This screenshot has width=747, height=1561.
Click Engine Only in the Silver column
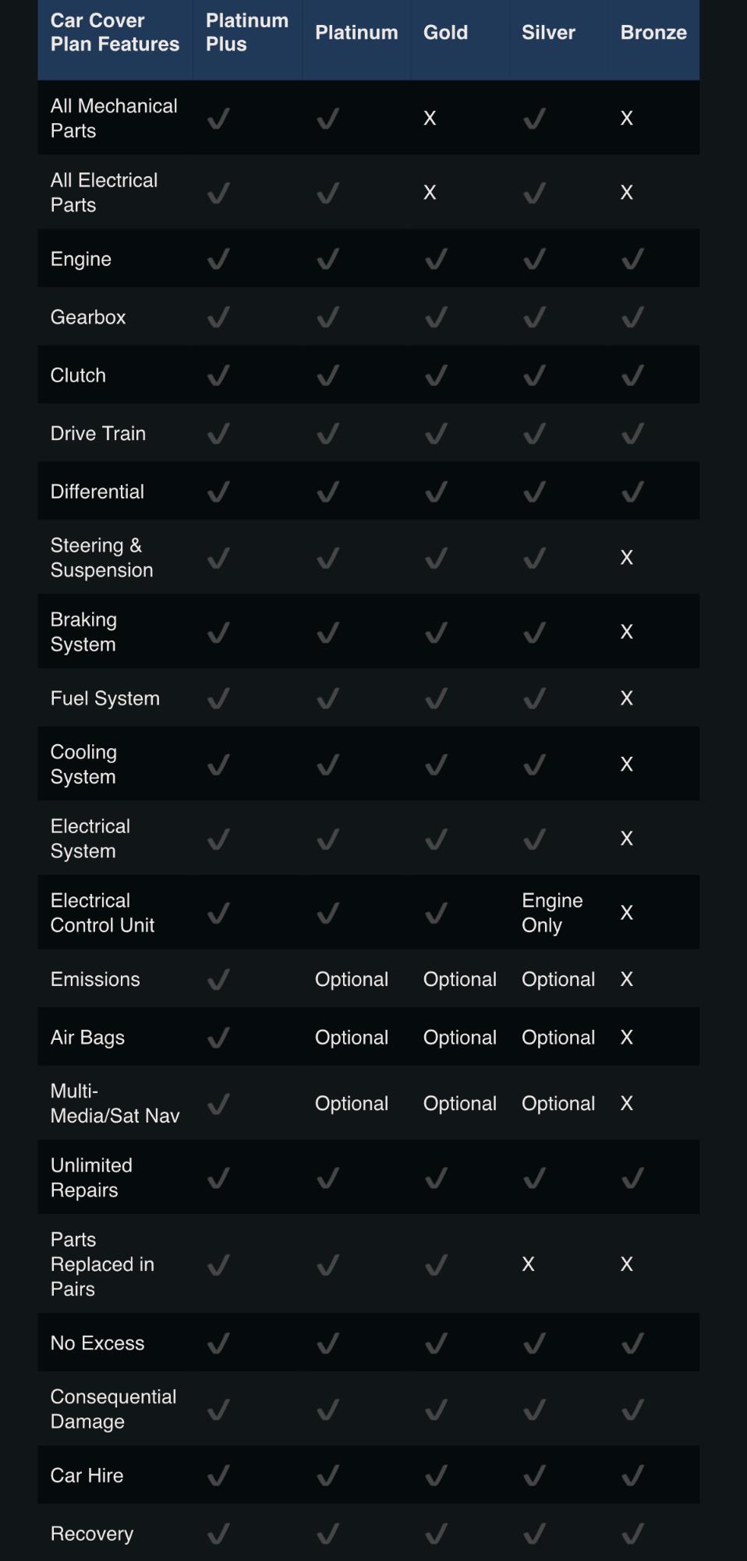[x=552, y=913]
